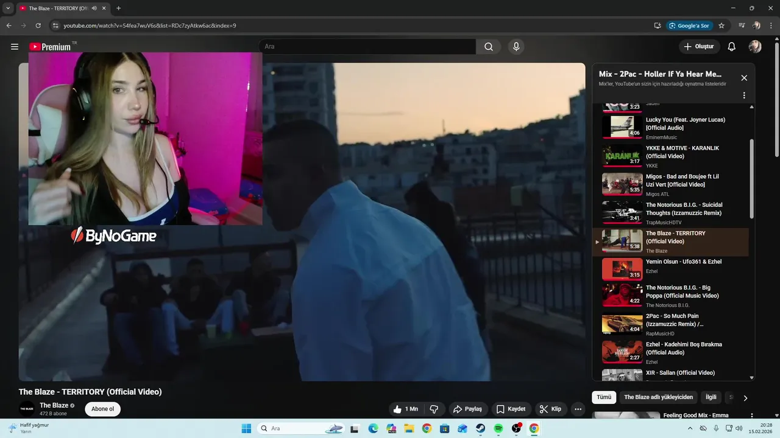Click the YouTube search input field
This screenshot has width=780, height=438.
point(367,47)
